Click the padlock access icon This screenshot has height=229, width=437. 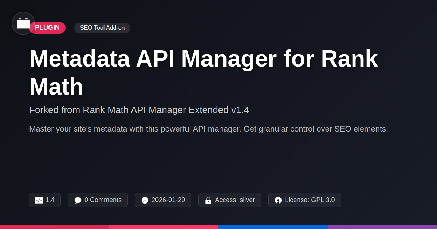208,200
